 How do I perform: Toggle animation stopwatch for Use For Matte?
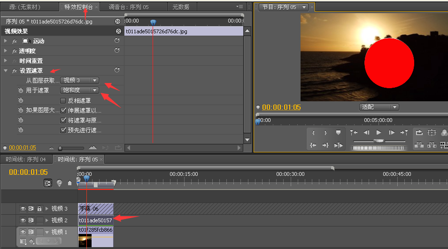coord(21,91)
